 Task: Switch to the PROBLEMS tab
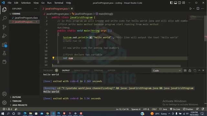(48, 71)
